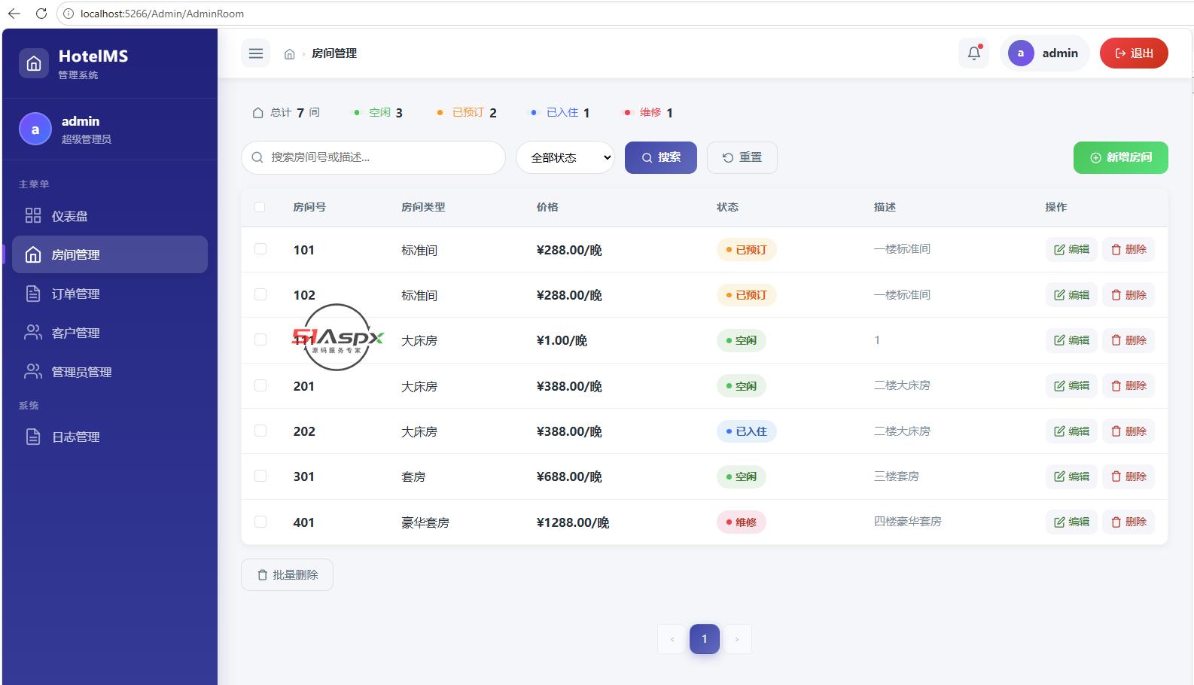Click the 房间号 column header

309,207
